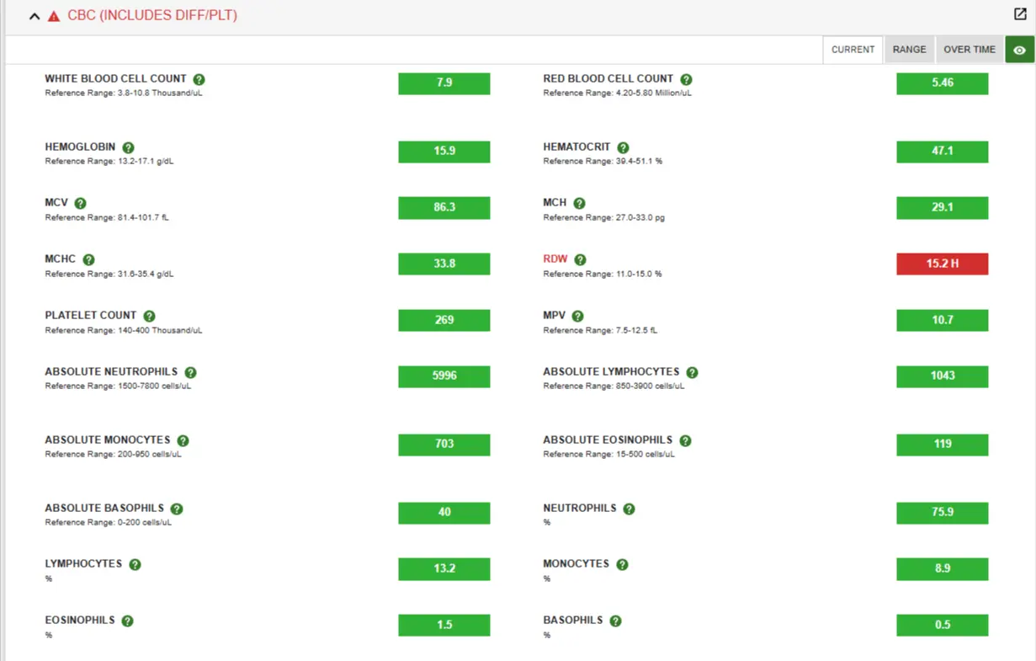Open help for Absolute Lymphocytes

pos(692,372)
